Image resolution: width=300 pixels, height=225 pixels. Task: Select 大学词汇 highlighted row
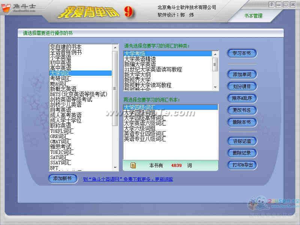pos(81,73)
